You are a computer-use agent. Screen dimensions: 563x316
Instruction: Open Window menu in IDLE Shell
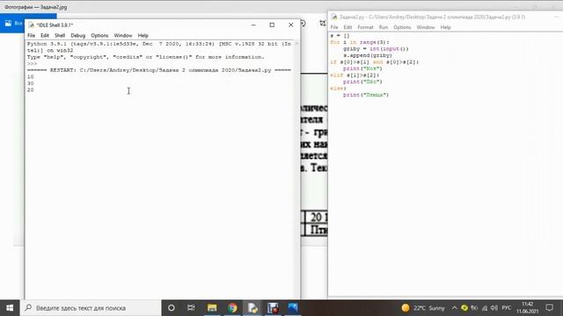tap(123, 35)
